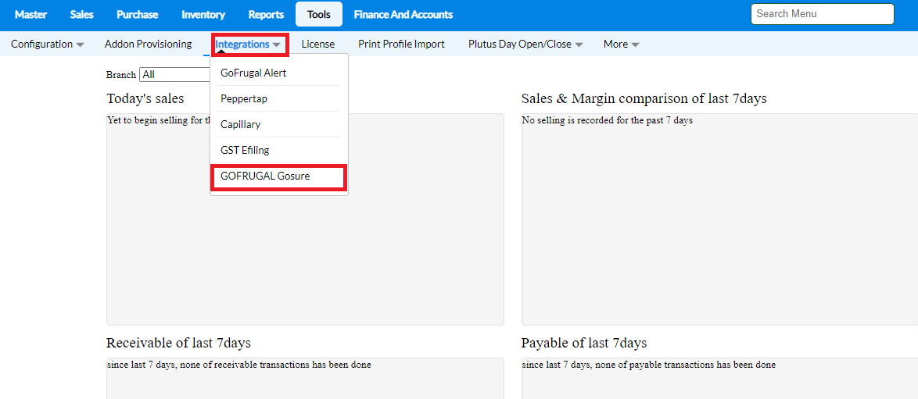Expand the More dropdown

(x=621, y=45)
